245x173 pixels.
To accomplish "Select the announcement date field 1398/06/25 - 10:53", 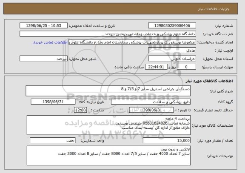I will pyautogui.click(x=43, y=26).
